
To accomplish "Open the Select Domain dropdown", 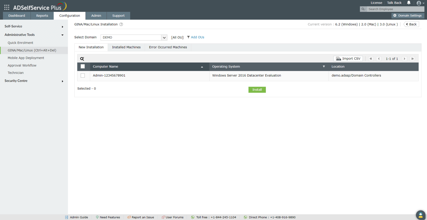I will coord(134,37).
